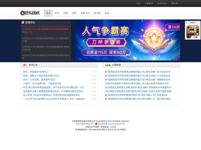Open 微信号 link

pyautogui.click(x=174, y=3)
